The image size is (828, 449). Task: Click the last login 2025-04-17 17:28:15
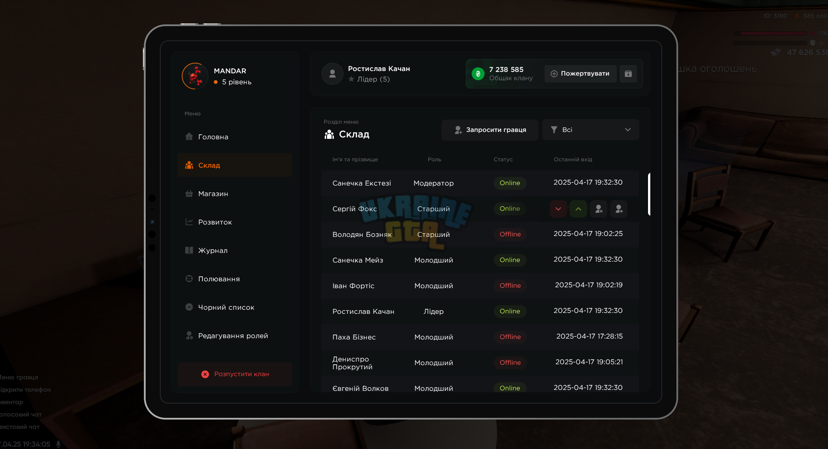[589, 336]
